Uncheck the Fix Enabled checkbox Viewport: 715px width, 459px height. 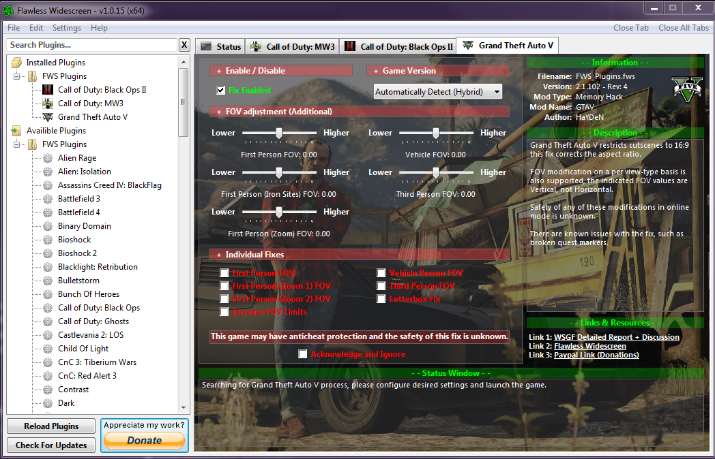(221, 90)
